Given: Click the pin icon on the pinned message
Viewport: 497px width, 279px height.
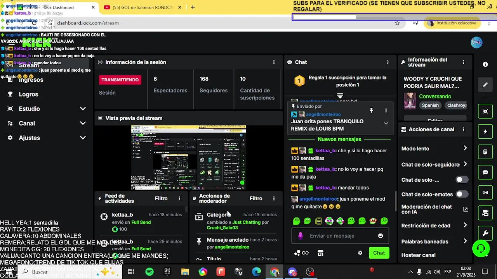Looking at the screenshot, I should coord(371,110).
